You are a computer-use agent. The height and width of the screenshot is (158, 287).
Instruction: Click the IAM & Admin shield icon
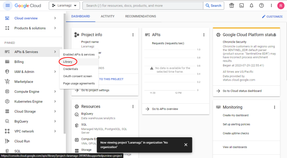click(x=7, y=72)
